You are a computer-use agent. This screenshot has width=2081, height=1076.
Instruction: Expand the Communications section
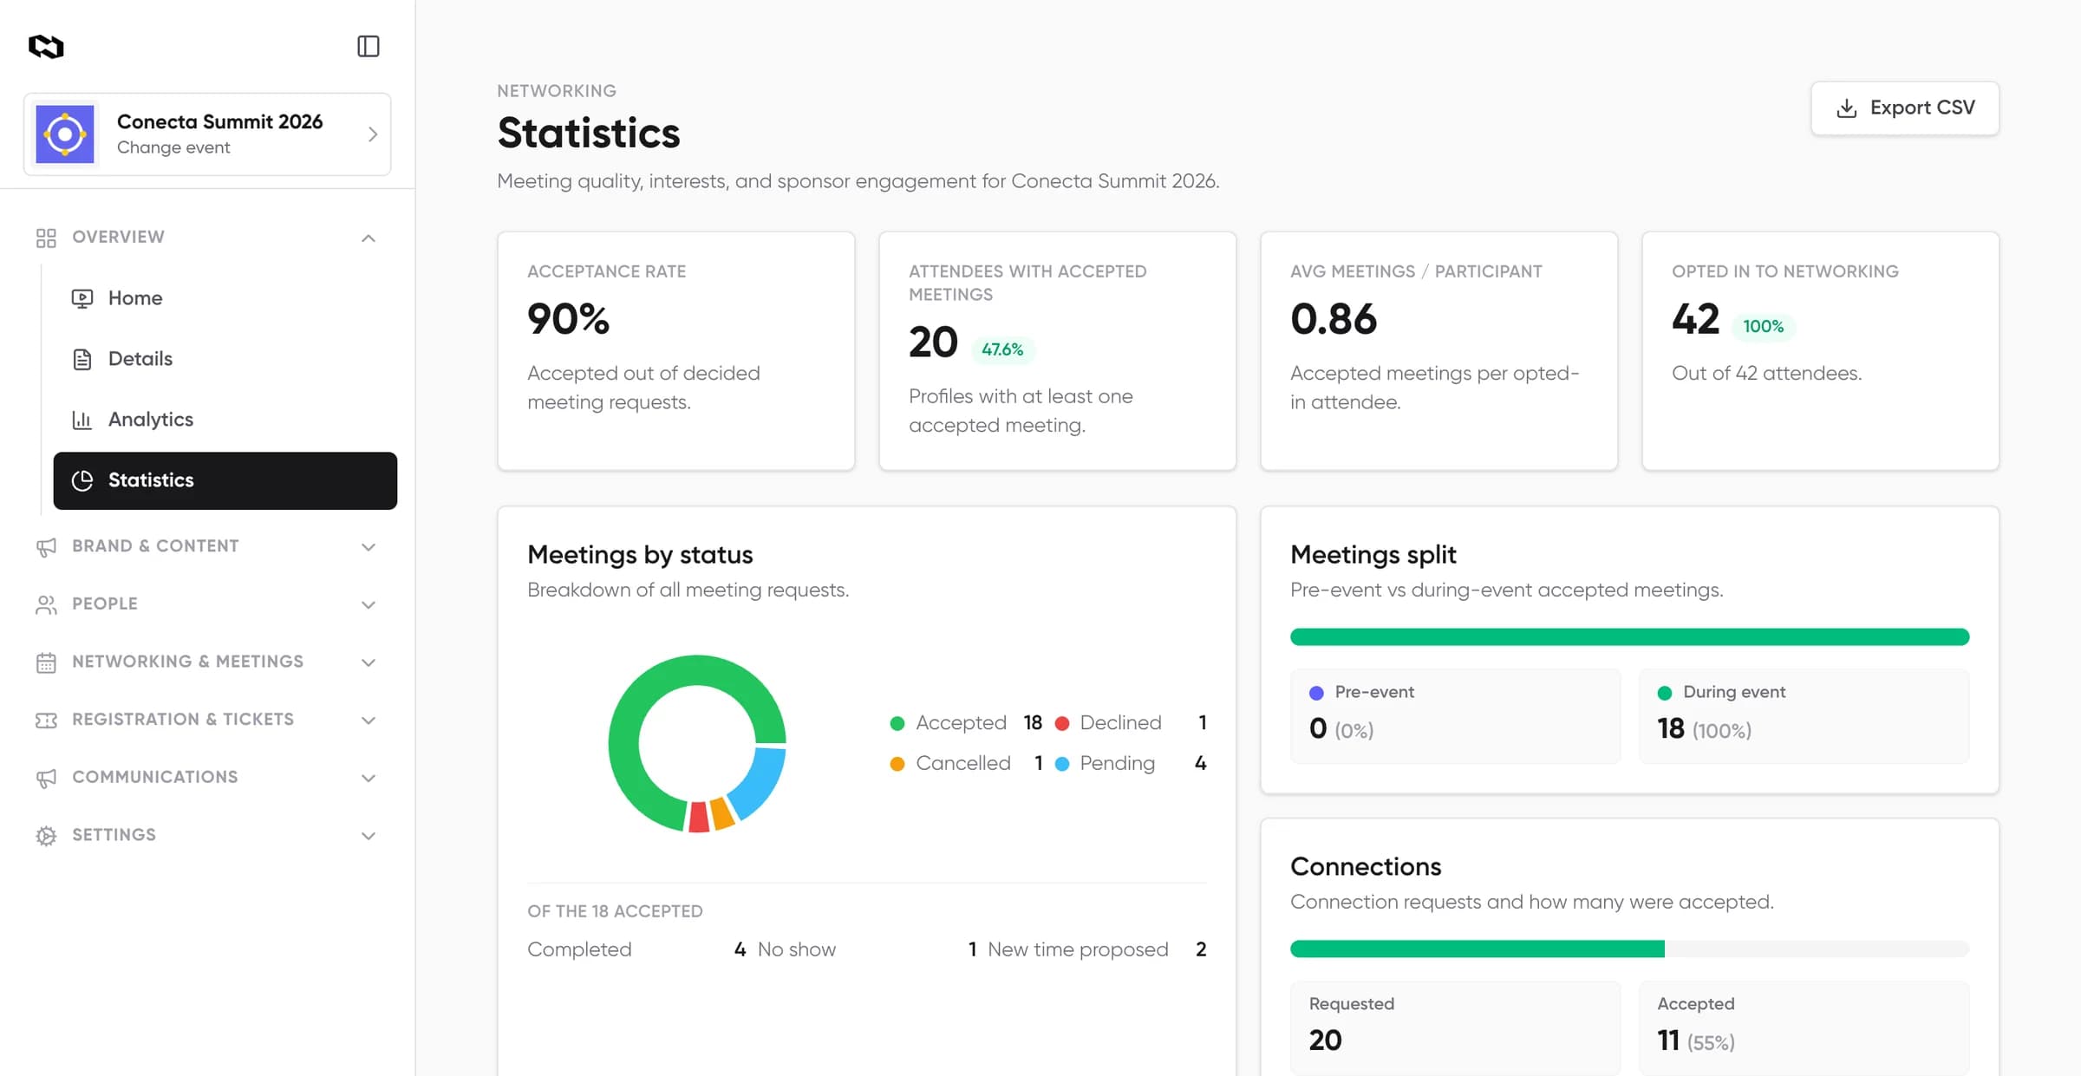[207, 778]
